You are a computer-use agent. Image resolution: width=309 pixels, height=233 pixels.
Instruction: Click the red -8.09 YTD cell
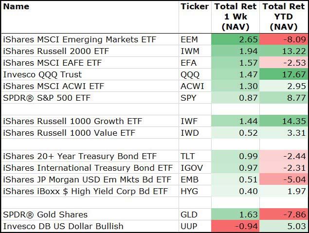coord(285,40)
